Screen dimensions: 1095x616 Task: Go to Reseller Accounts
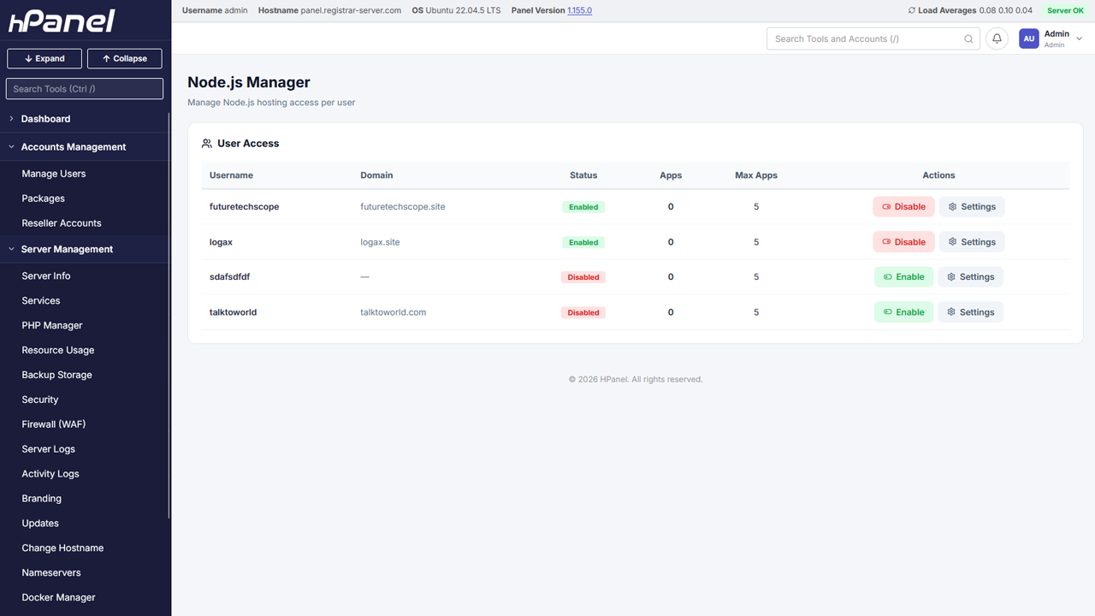[x=62, y=223]
